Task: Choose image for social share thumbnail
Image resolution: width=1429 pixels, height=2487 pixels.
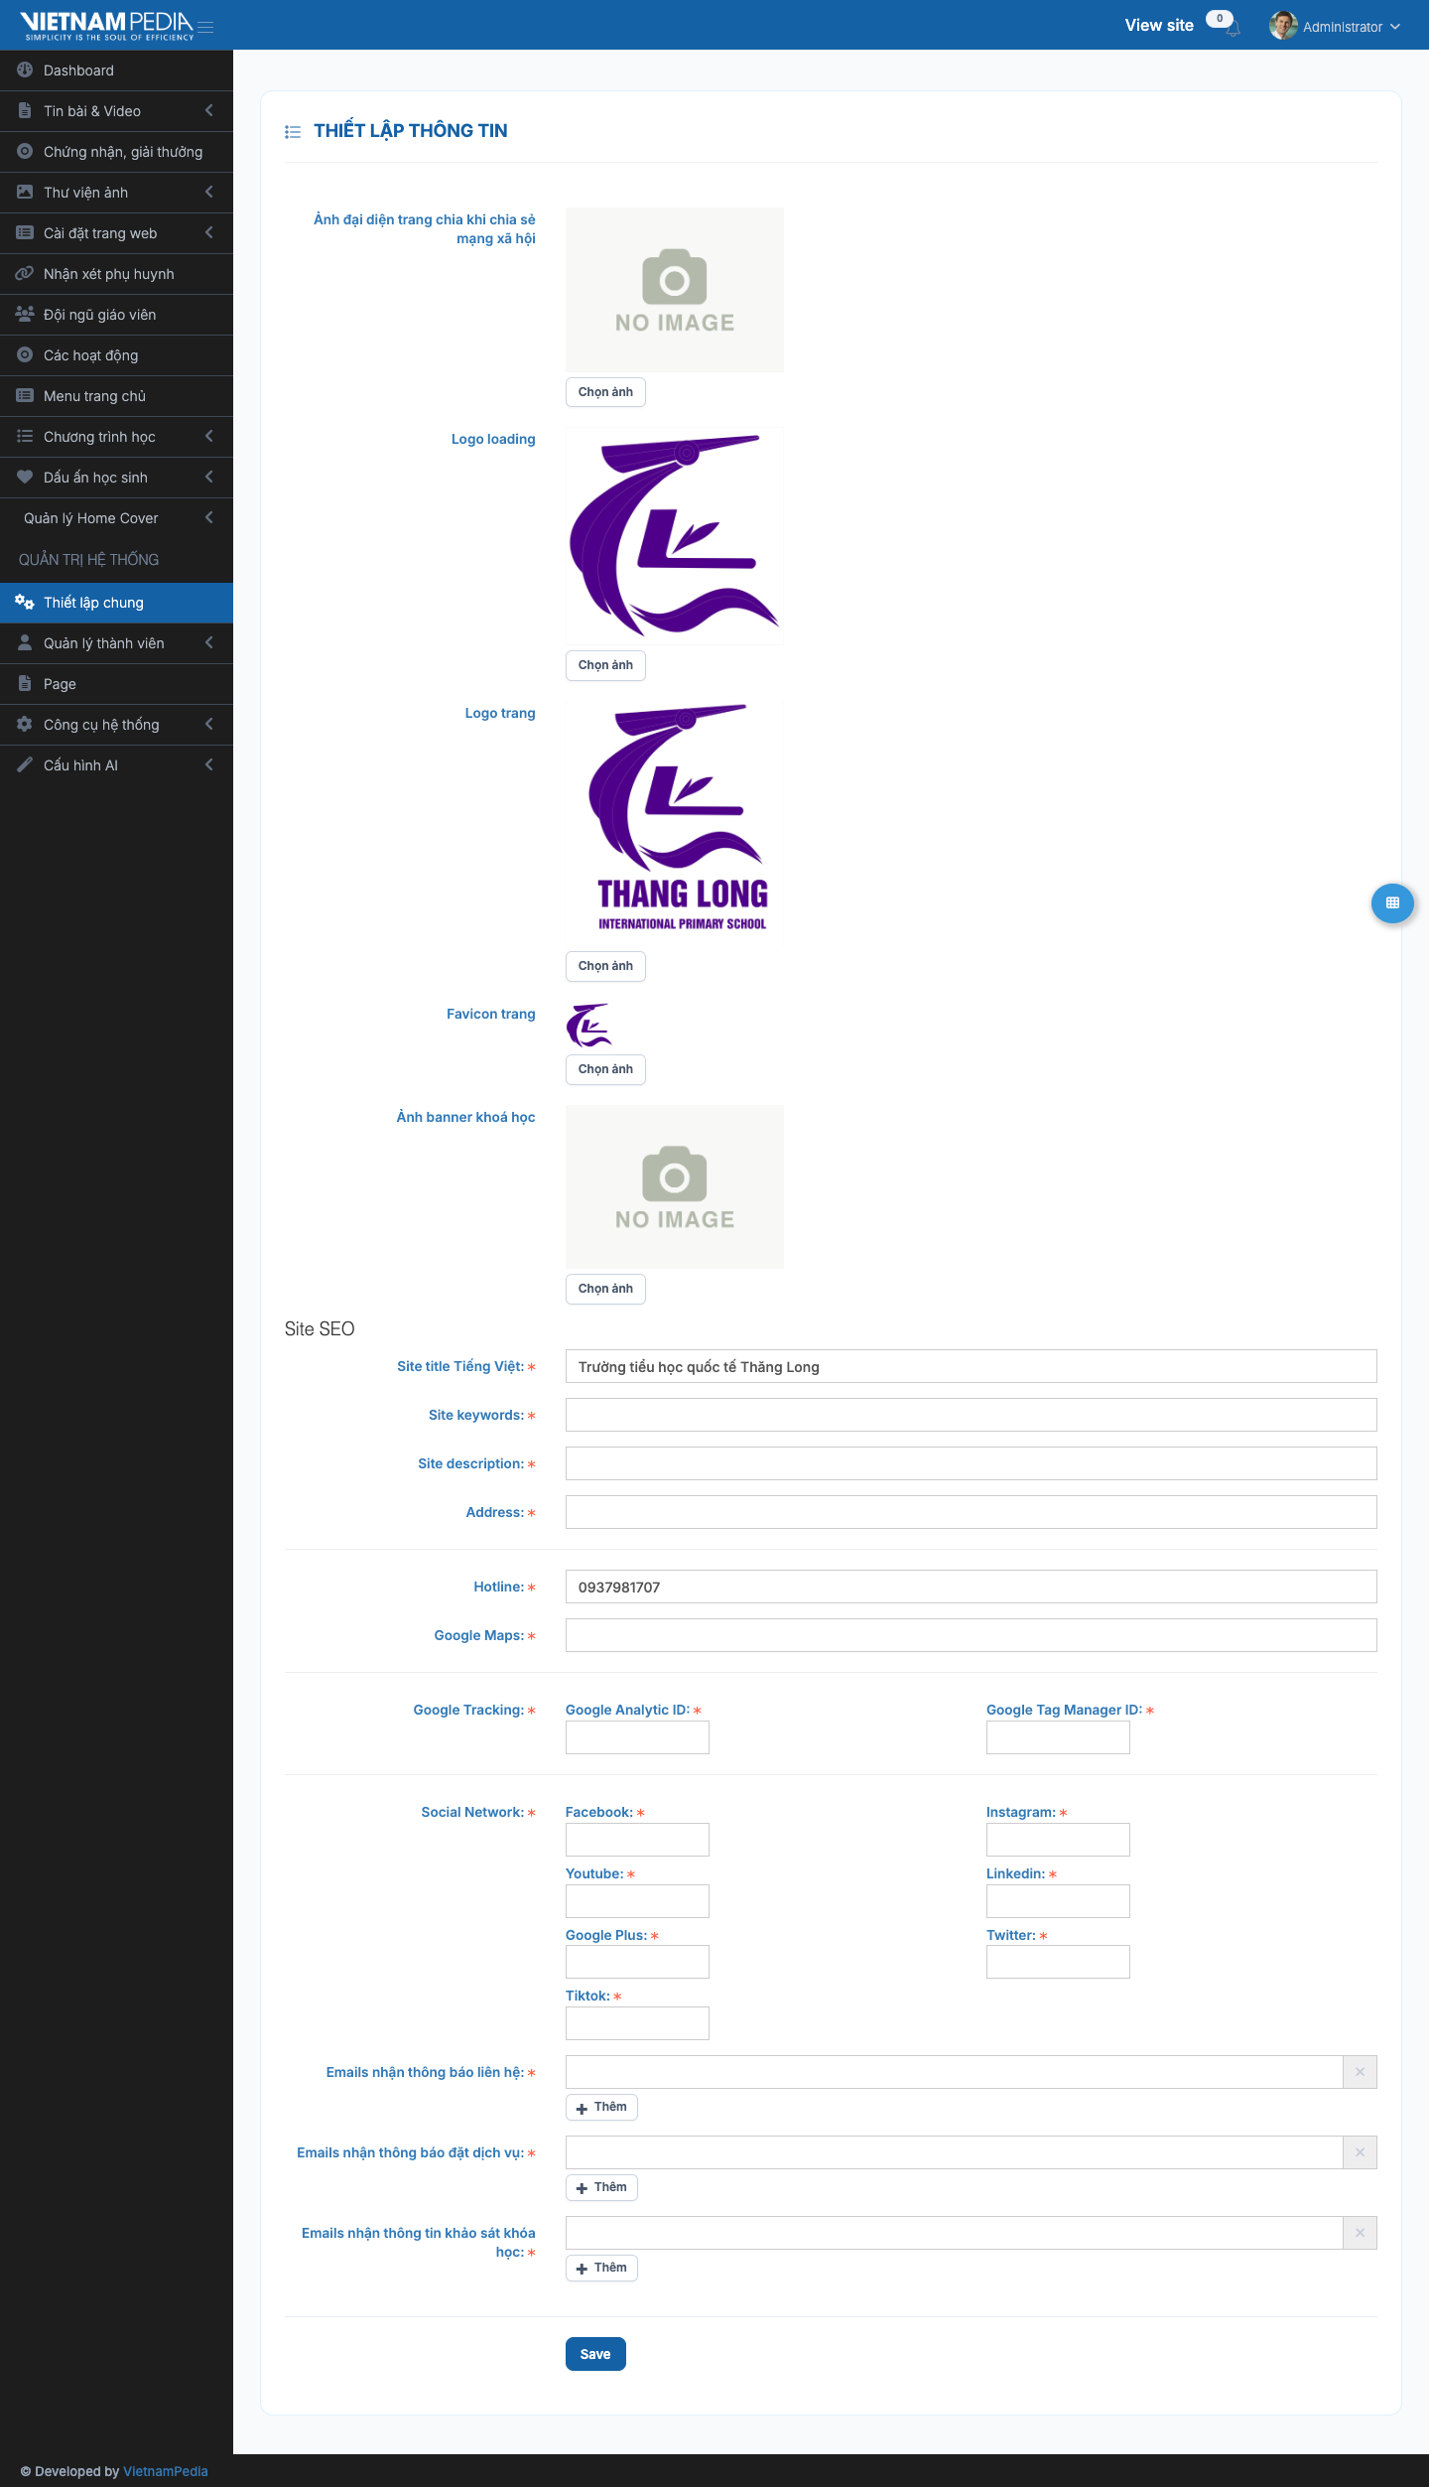Action: pyautogui.click(x=605, y=392)
